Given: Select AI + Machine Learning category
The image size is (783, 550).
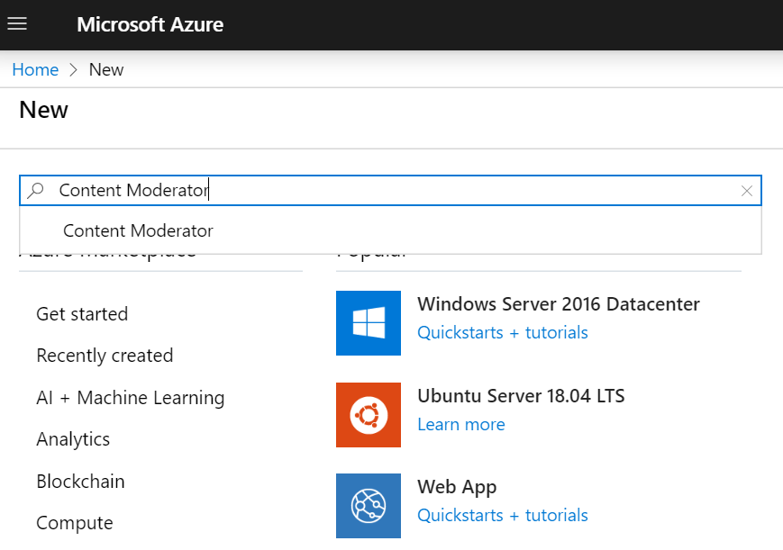Looking at the screenshot, I should click(x=131, y=398).
